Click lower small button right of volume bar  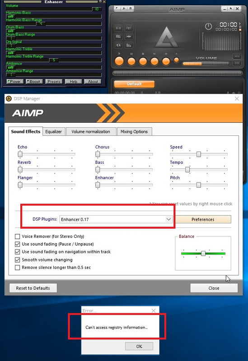[237, 63]
